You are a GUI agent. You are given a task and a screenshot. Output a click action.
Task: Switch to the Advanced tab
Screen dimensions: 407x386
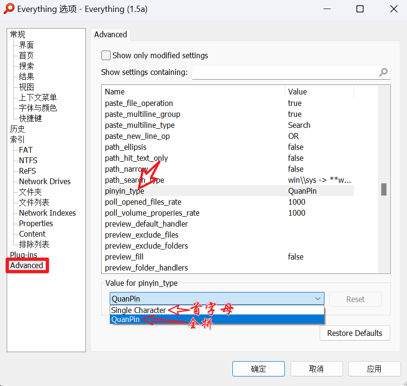coord(110,34)
